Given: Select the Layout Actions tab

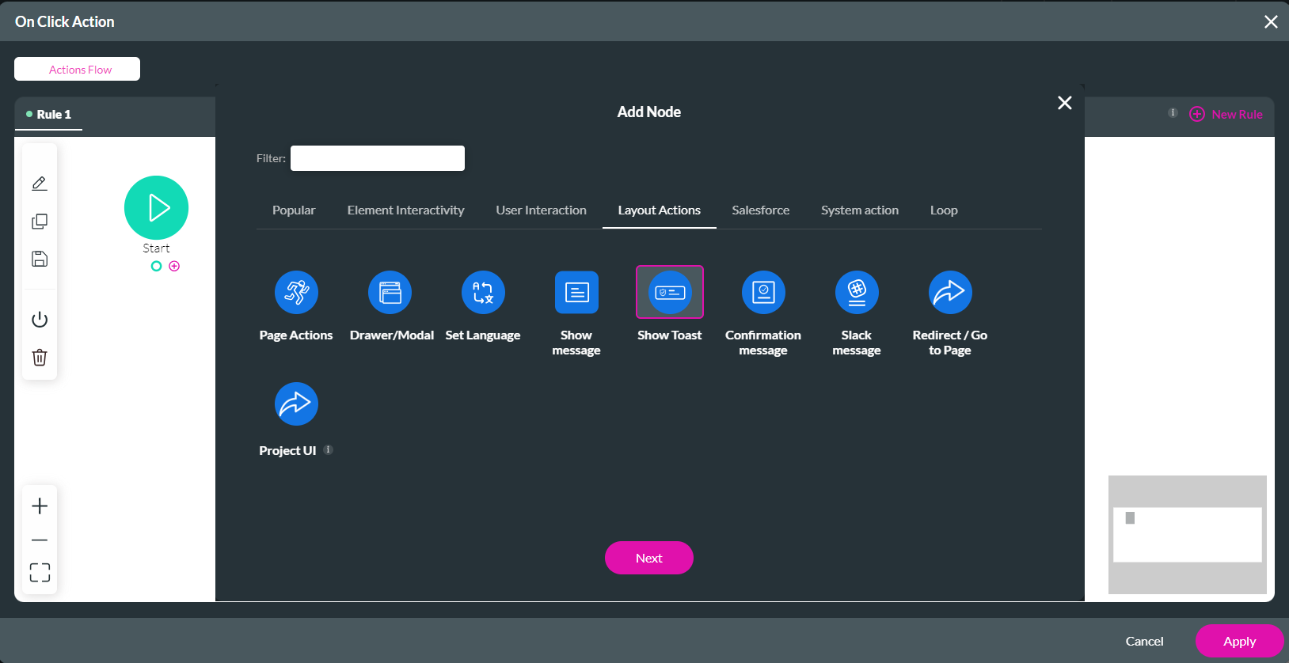Looking at the screenshot, I should point(660,210).
